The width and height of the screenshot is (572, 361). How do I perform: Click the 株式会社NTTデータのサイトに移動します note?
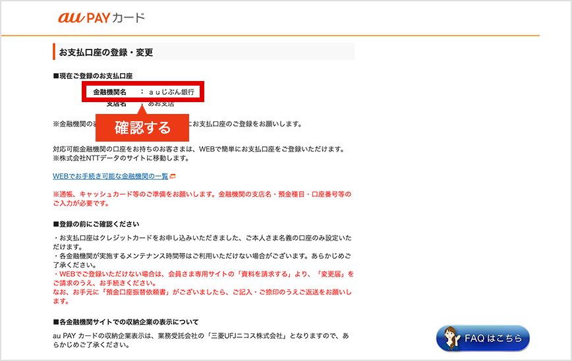pos(115,158)
